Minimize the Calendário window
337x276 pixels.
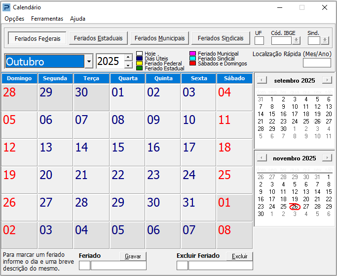[x=280, y=7]
